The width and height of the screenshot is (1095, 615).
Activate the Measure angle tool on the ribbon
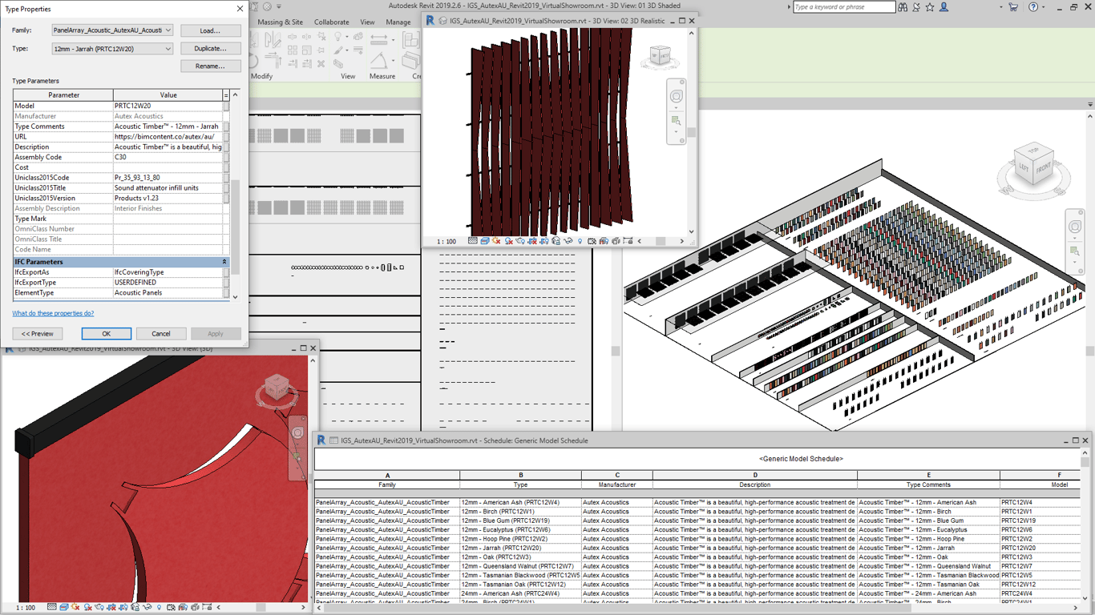click(381, 61)
